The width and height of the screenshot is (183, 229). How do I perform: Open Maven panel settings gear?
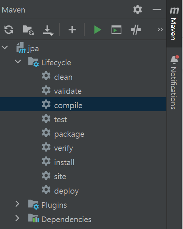138,9
